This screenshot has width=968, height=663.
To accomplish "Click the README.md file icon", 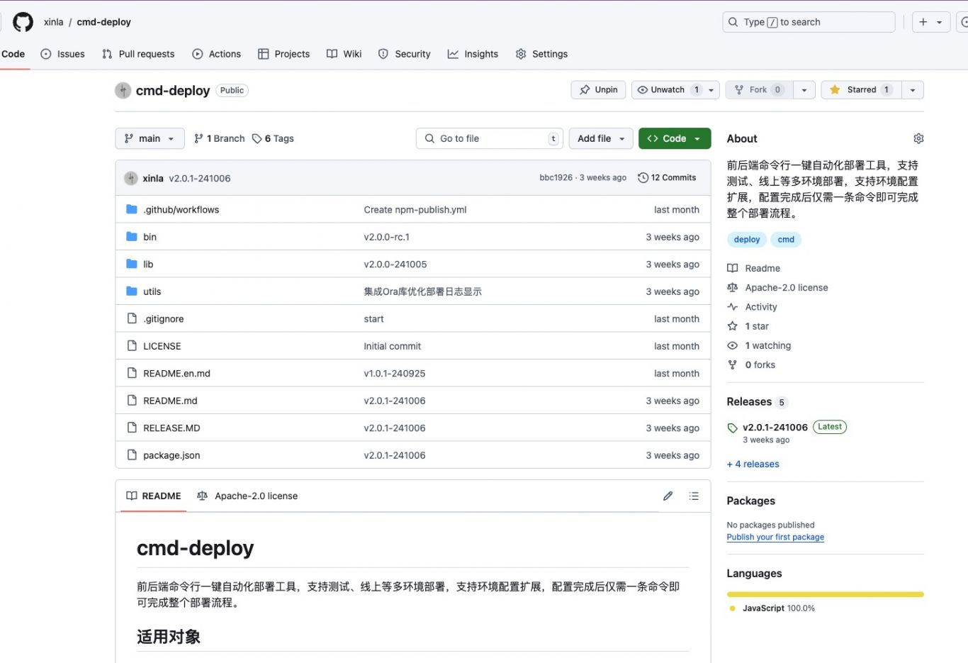I will (132, 401).
